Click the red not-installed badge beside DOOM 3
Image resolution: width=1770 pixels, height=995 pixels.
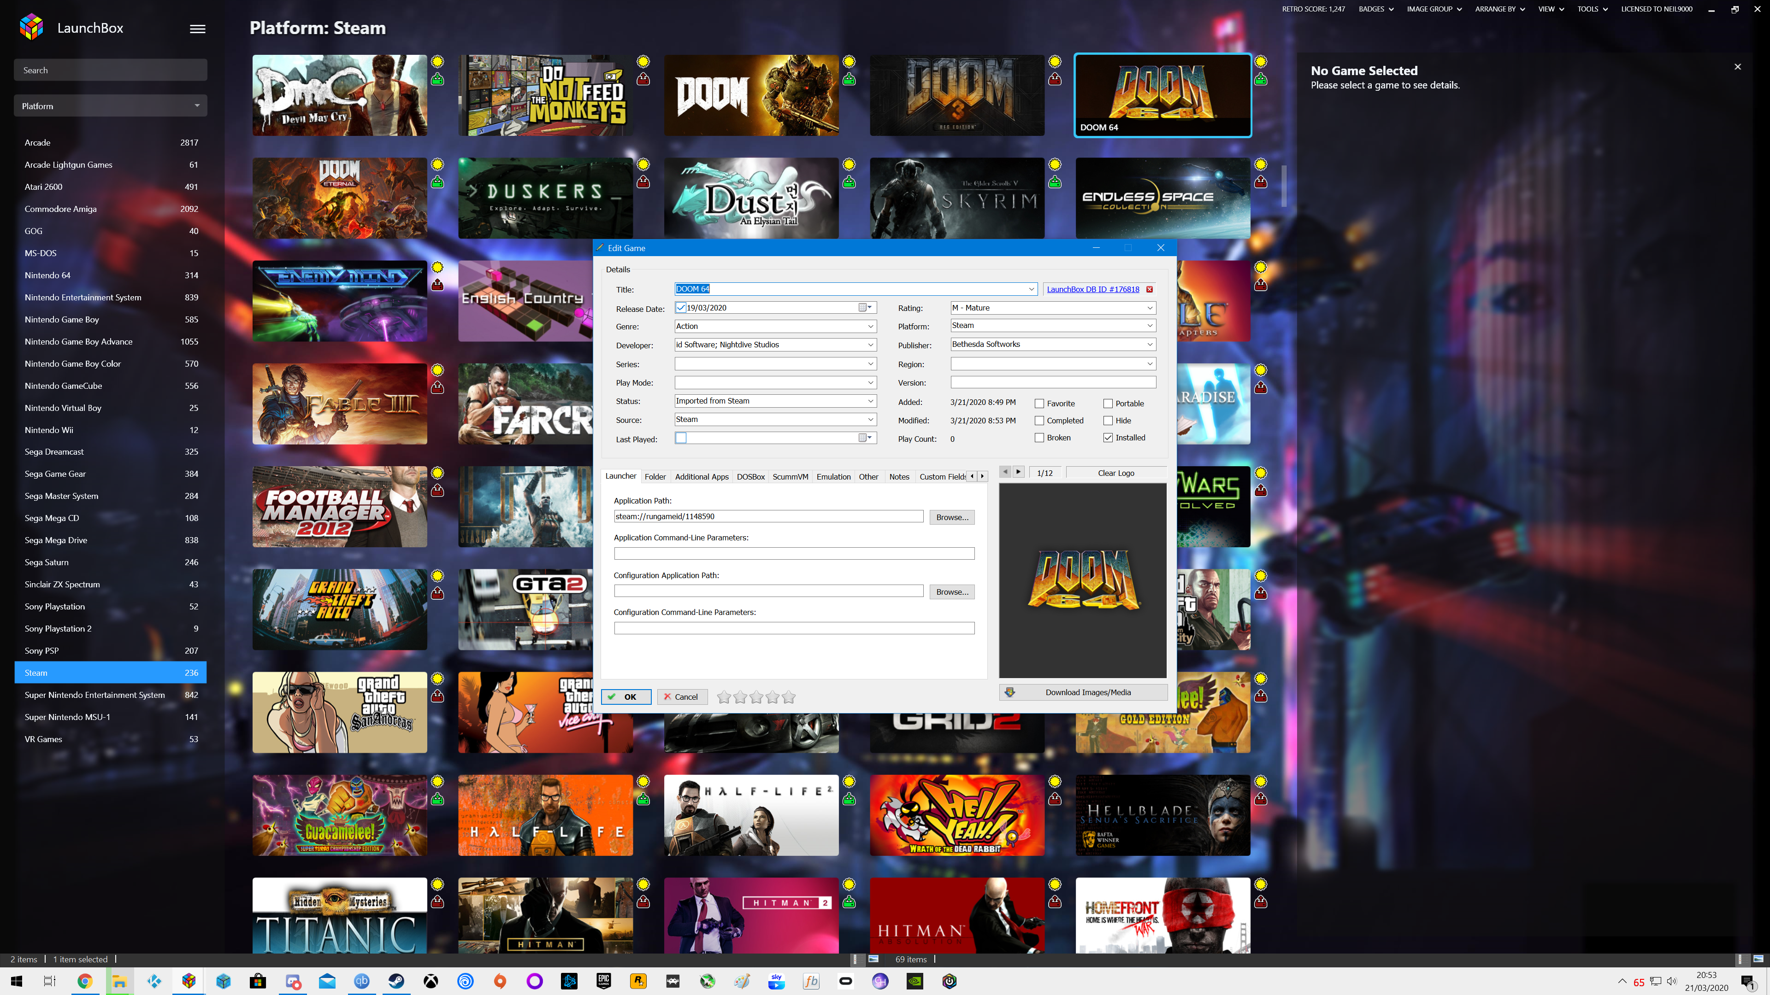(1055, 79)
